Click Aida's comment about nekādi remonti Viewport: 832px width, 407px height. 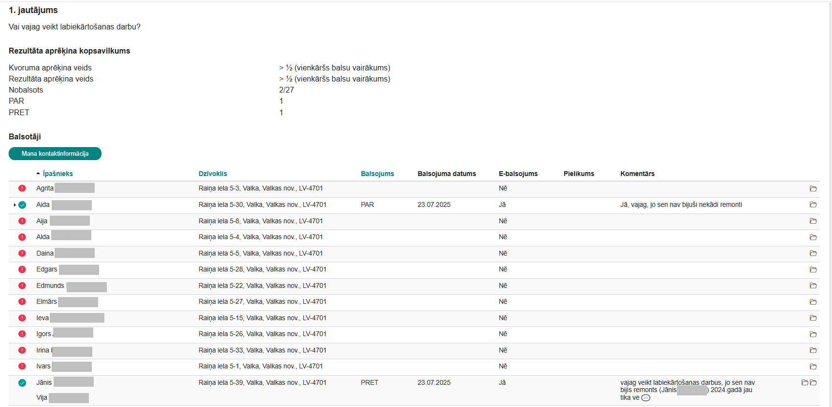click(681, 205)
